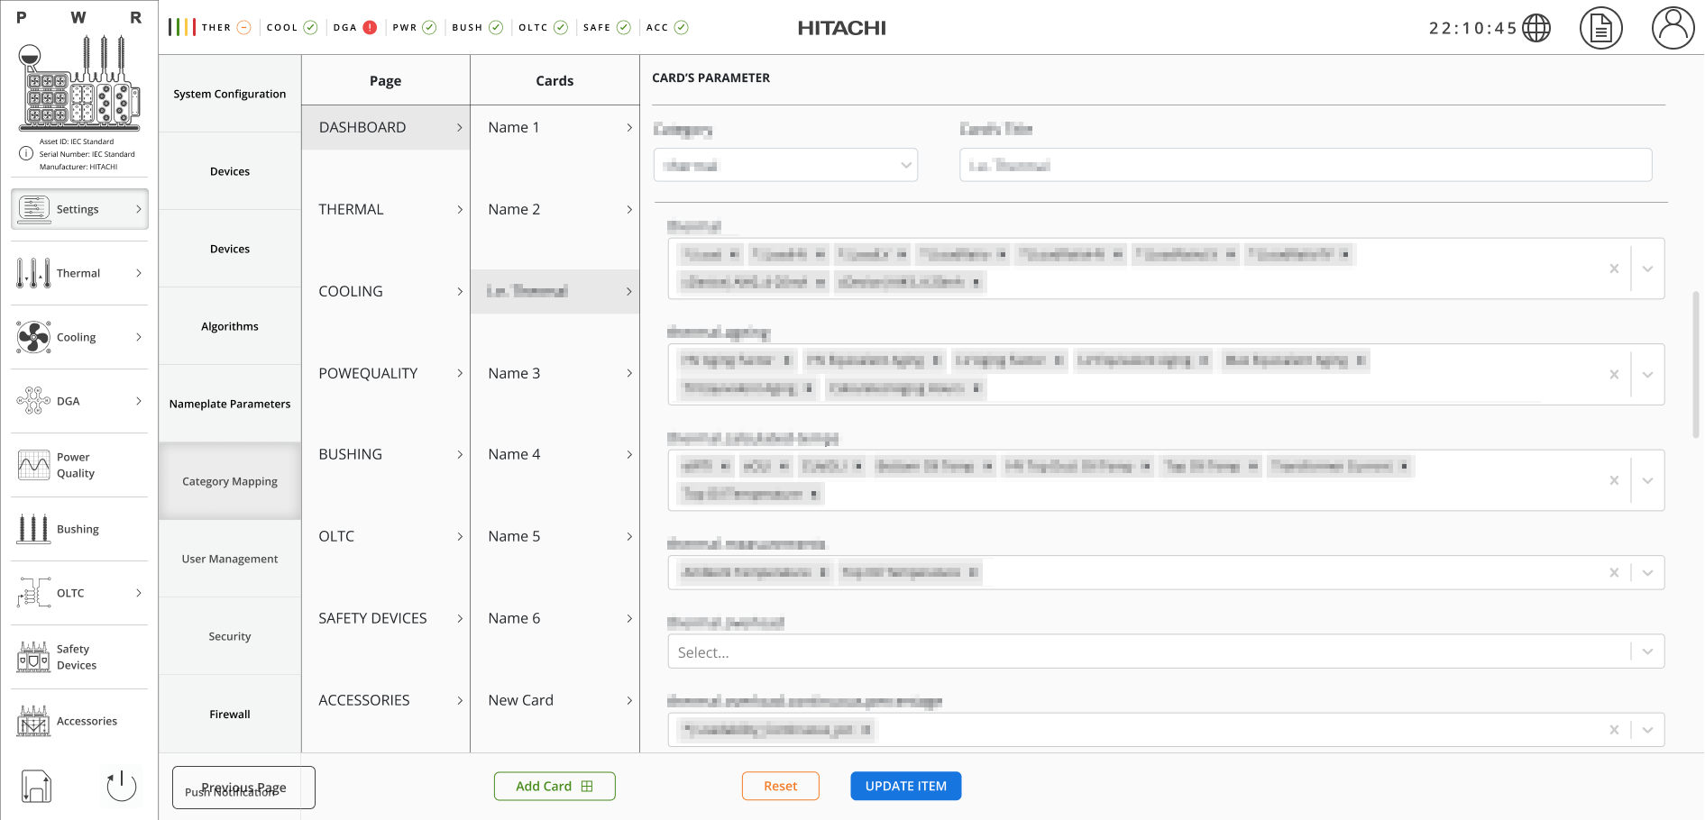Select the Name 1 card
Viewport: 1705px width, 820px height.
click(555, 127)
